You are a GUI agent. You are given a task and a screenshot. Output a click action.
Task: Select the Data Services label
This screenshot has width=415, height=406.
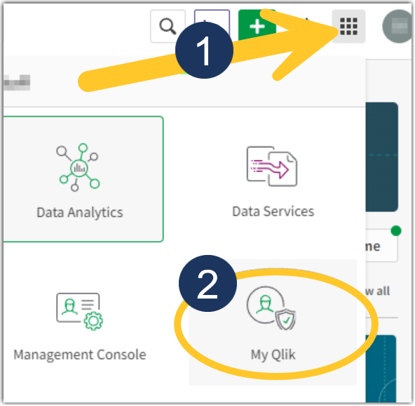click(273, 211)
